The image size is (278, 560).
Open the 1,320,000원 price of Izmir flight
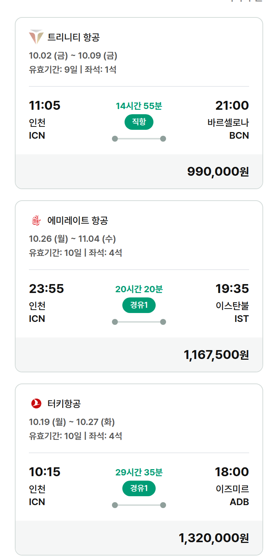[214, 538]
